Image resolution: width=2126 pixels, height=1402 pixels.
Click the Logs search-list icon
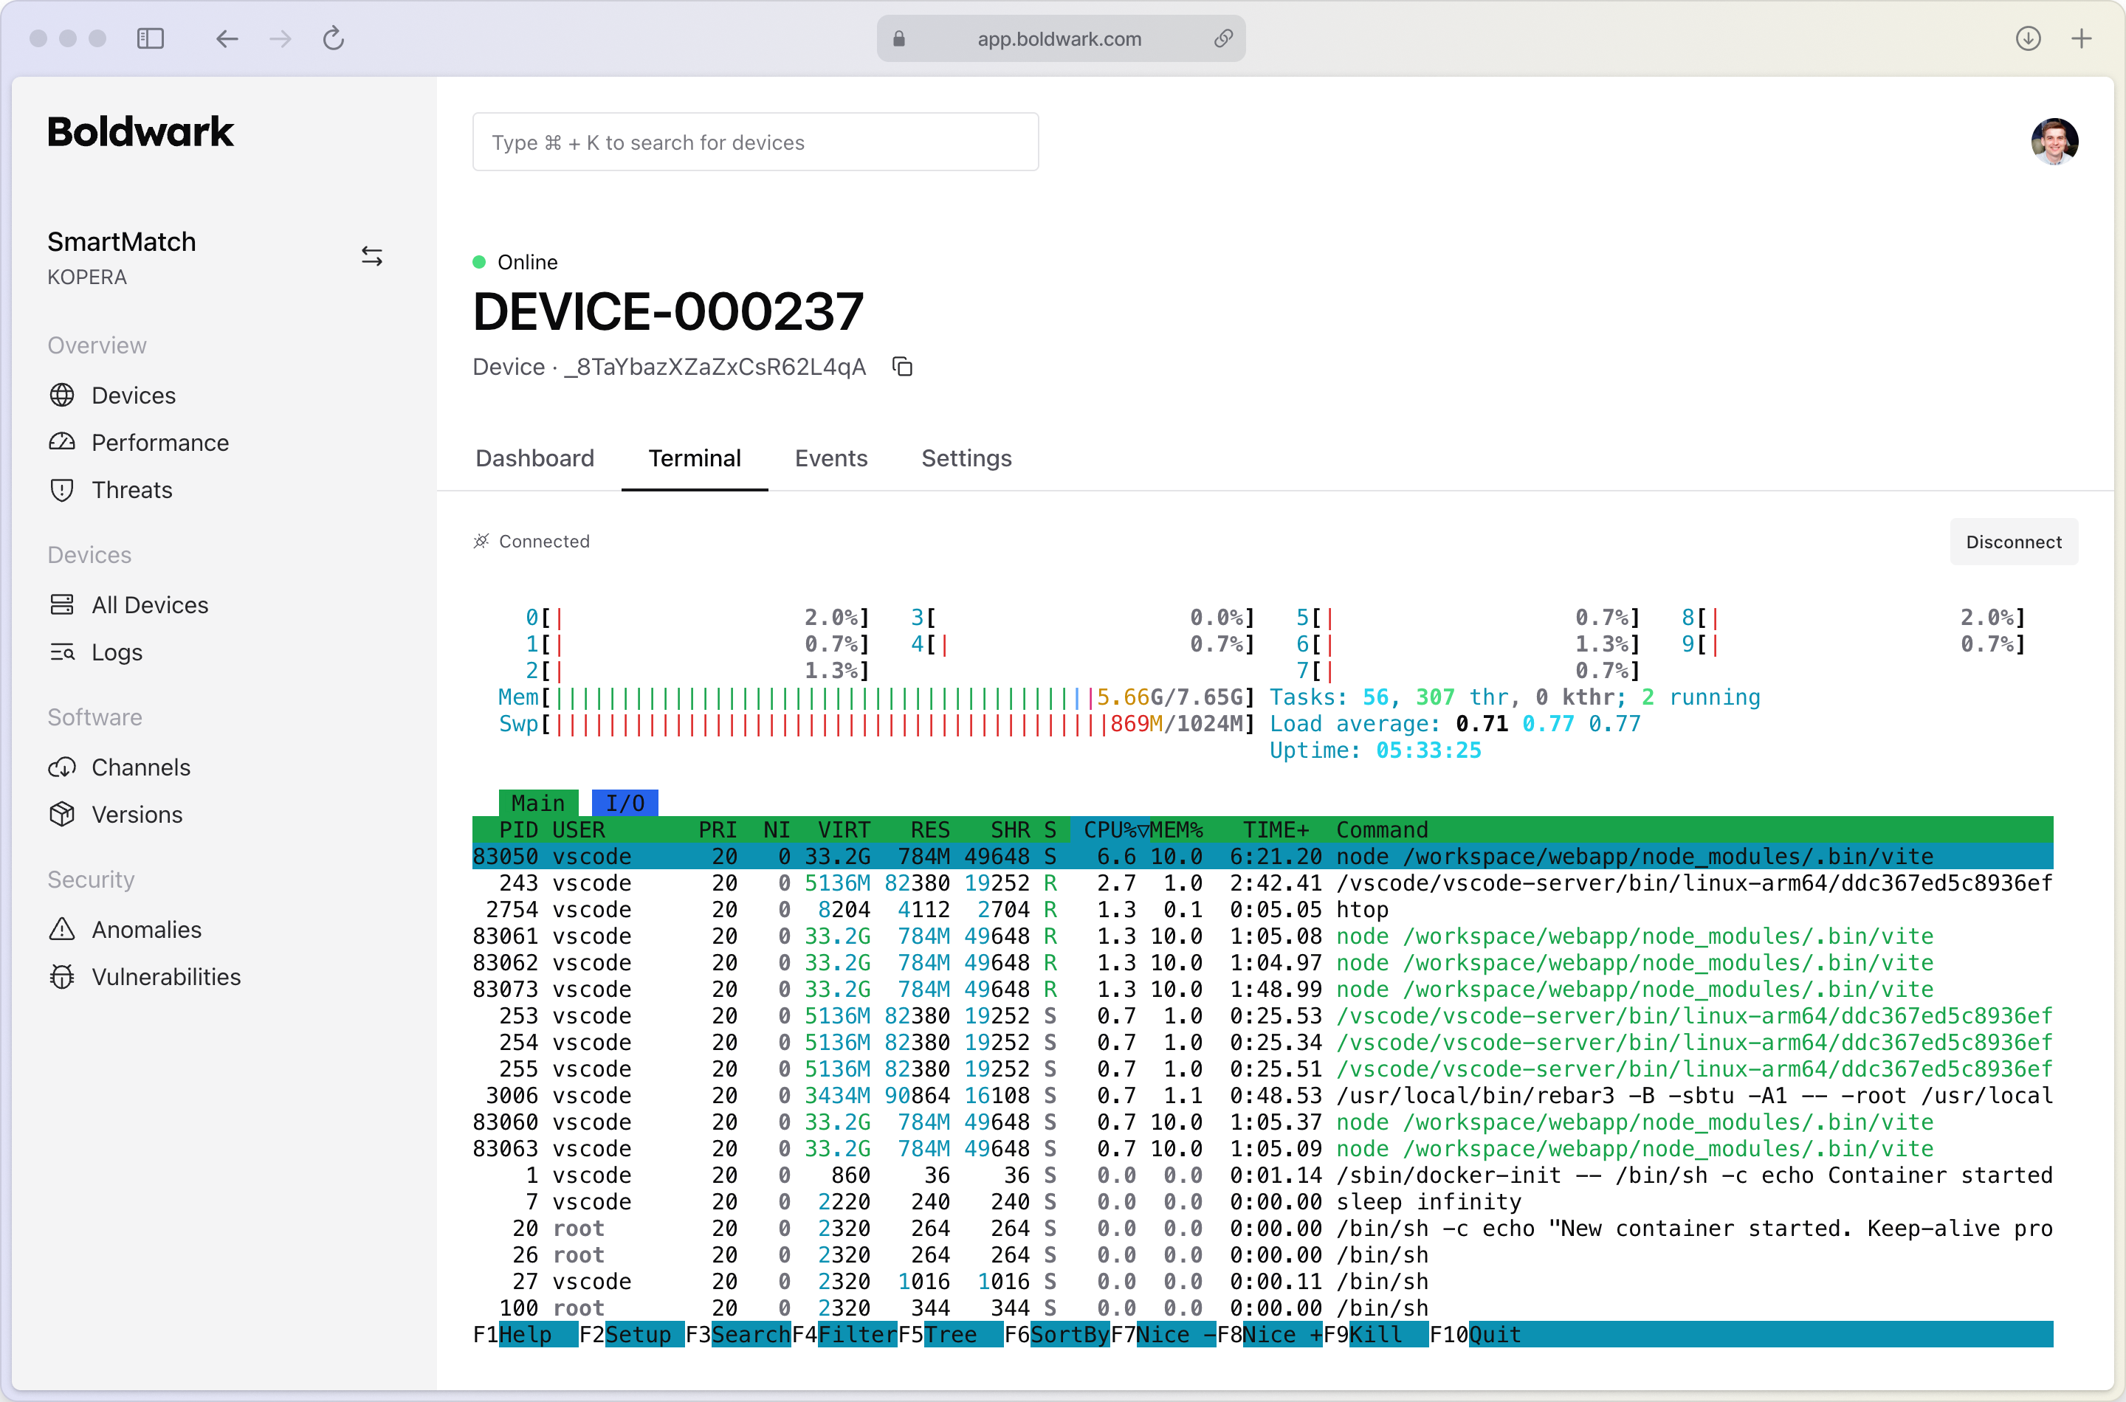coord(62,652)
